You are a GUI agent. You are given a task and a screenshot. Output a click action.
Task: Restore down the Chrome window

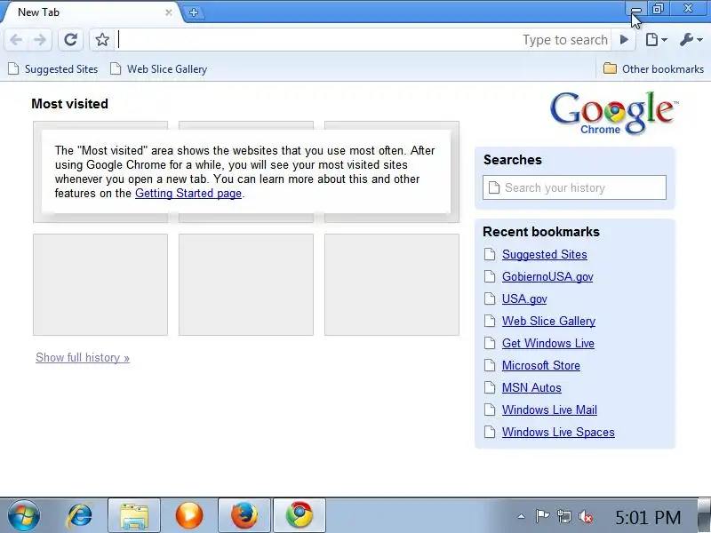(658, 9)
